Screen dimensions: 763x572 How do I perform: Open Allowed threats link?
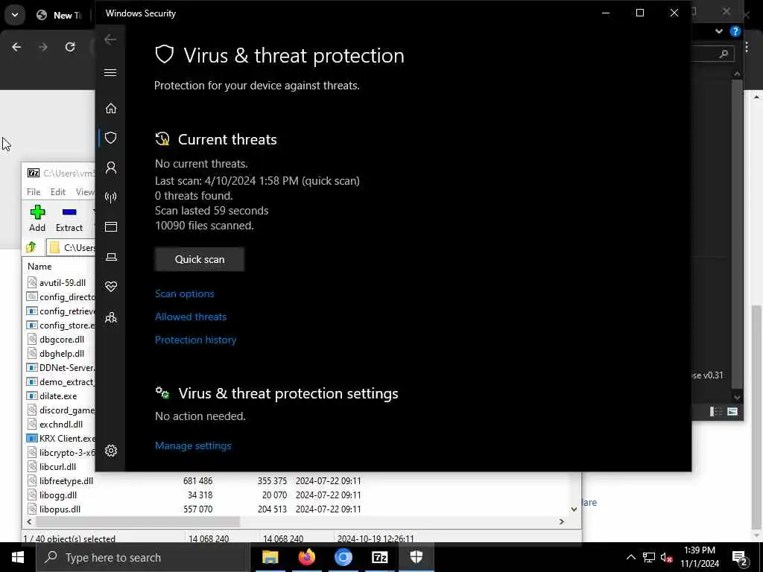pos(191,317)
